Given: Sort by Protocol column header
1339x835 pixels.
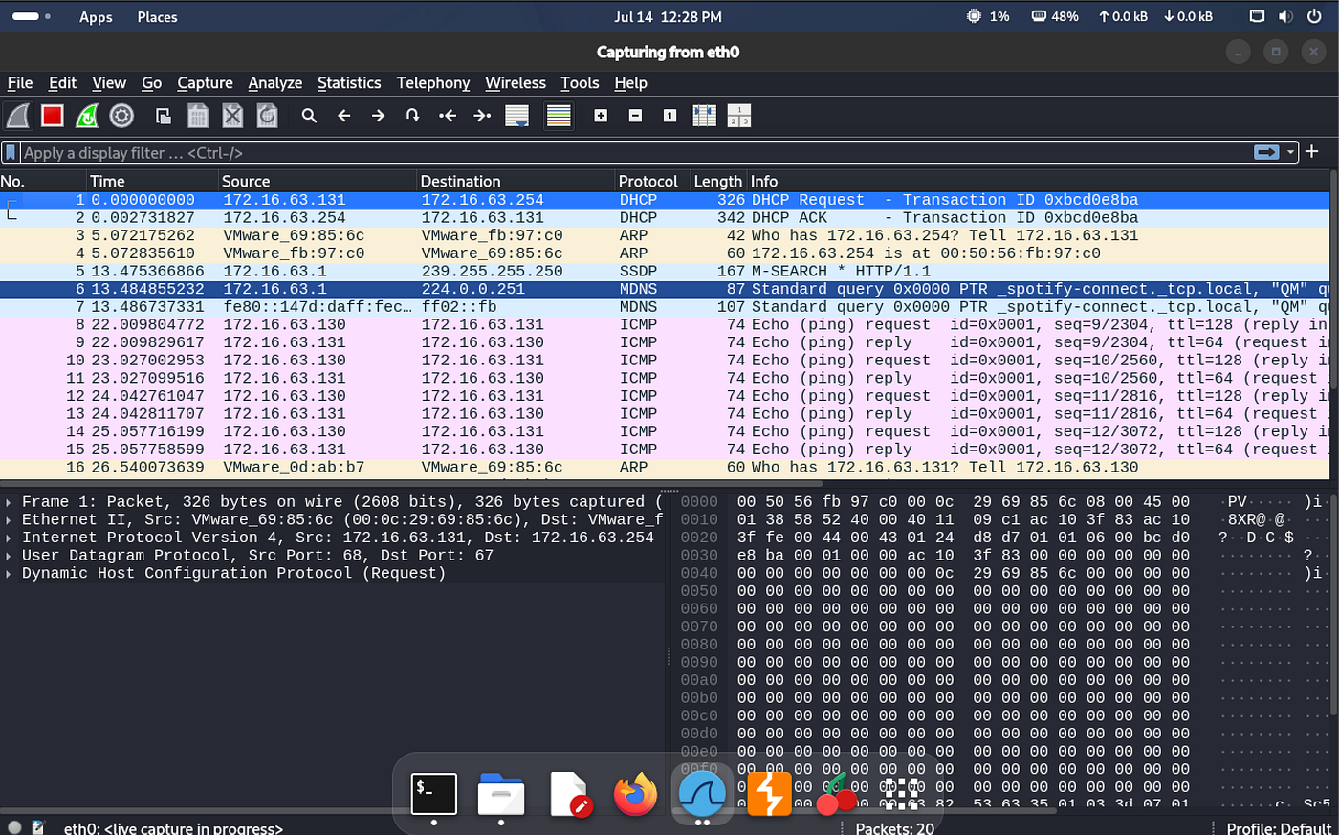Looking at the screenshot, I should (653, 181).
